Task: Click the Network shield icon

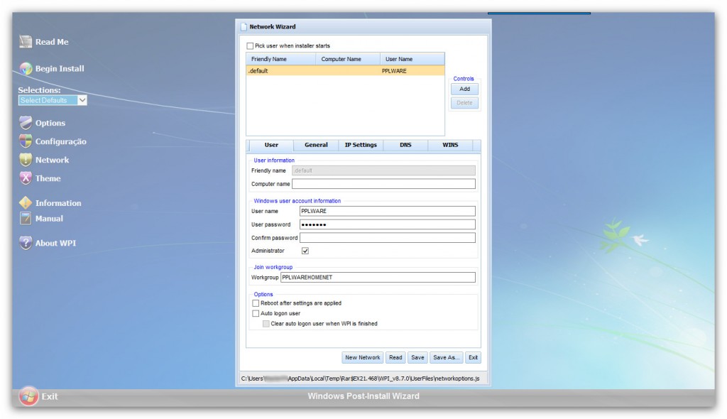Action: 25,160
